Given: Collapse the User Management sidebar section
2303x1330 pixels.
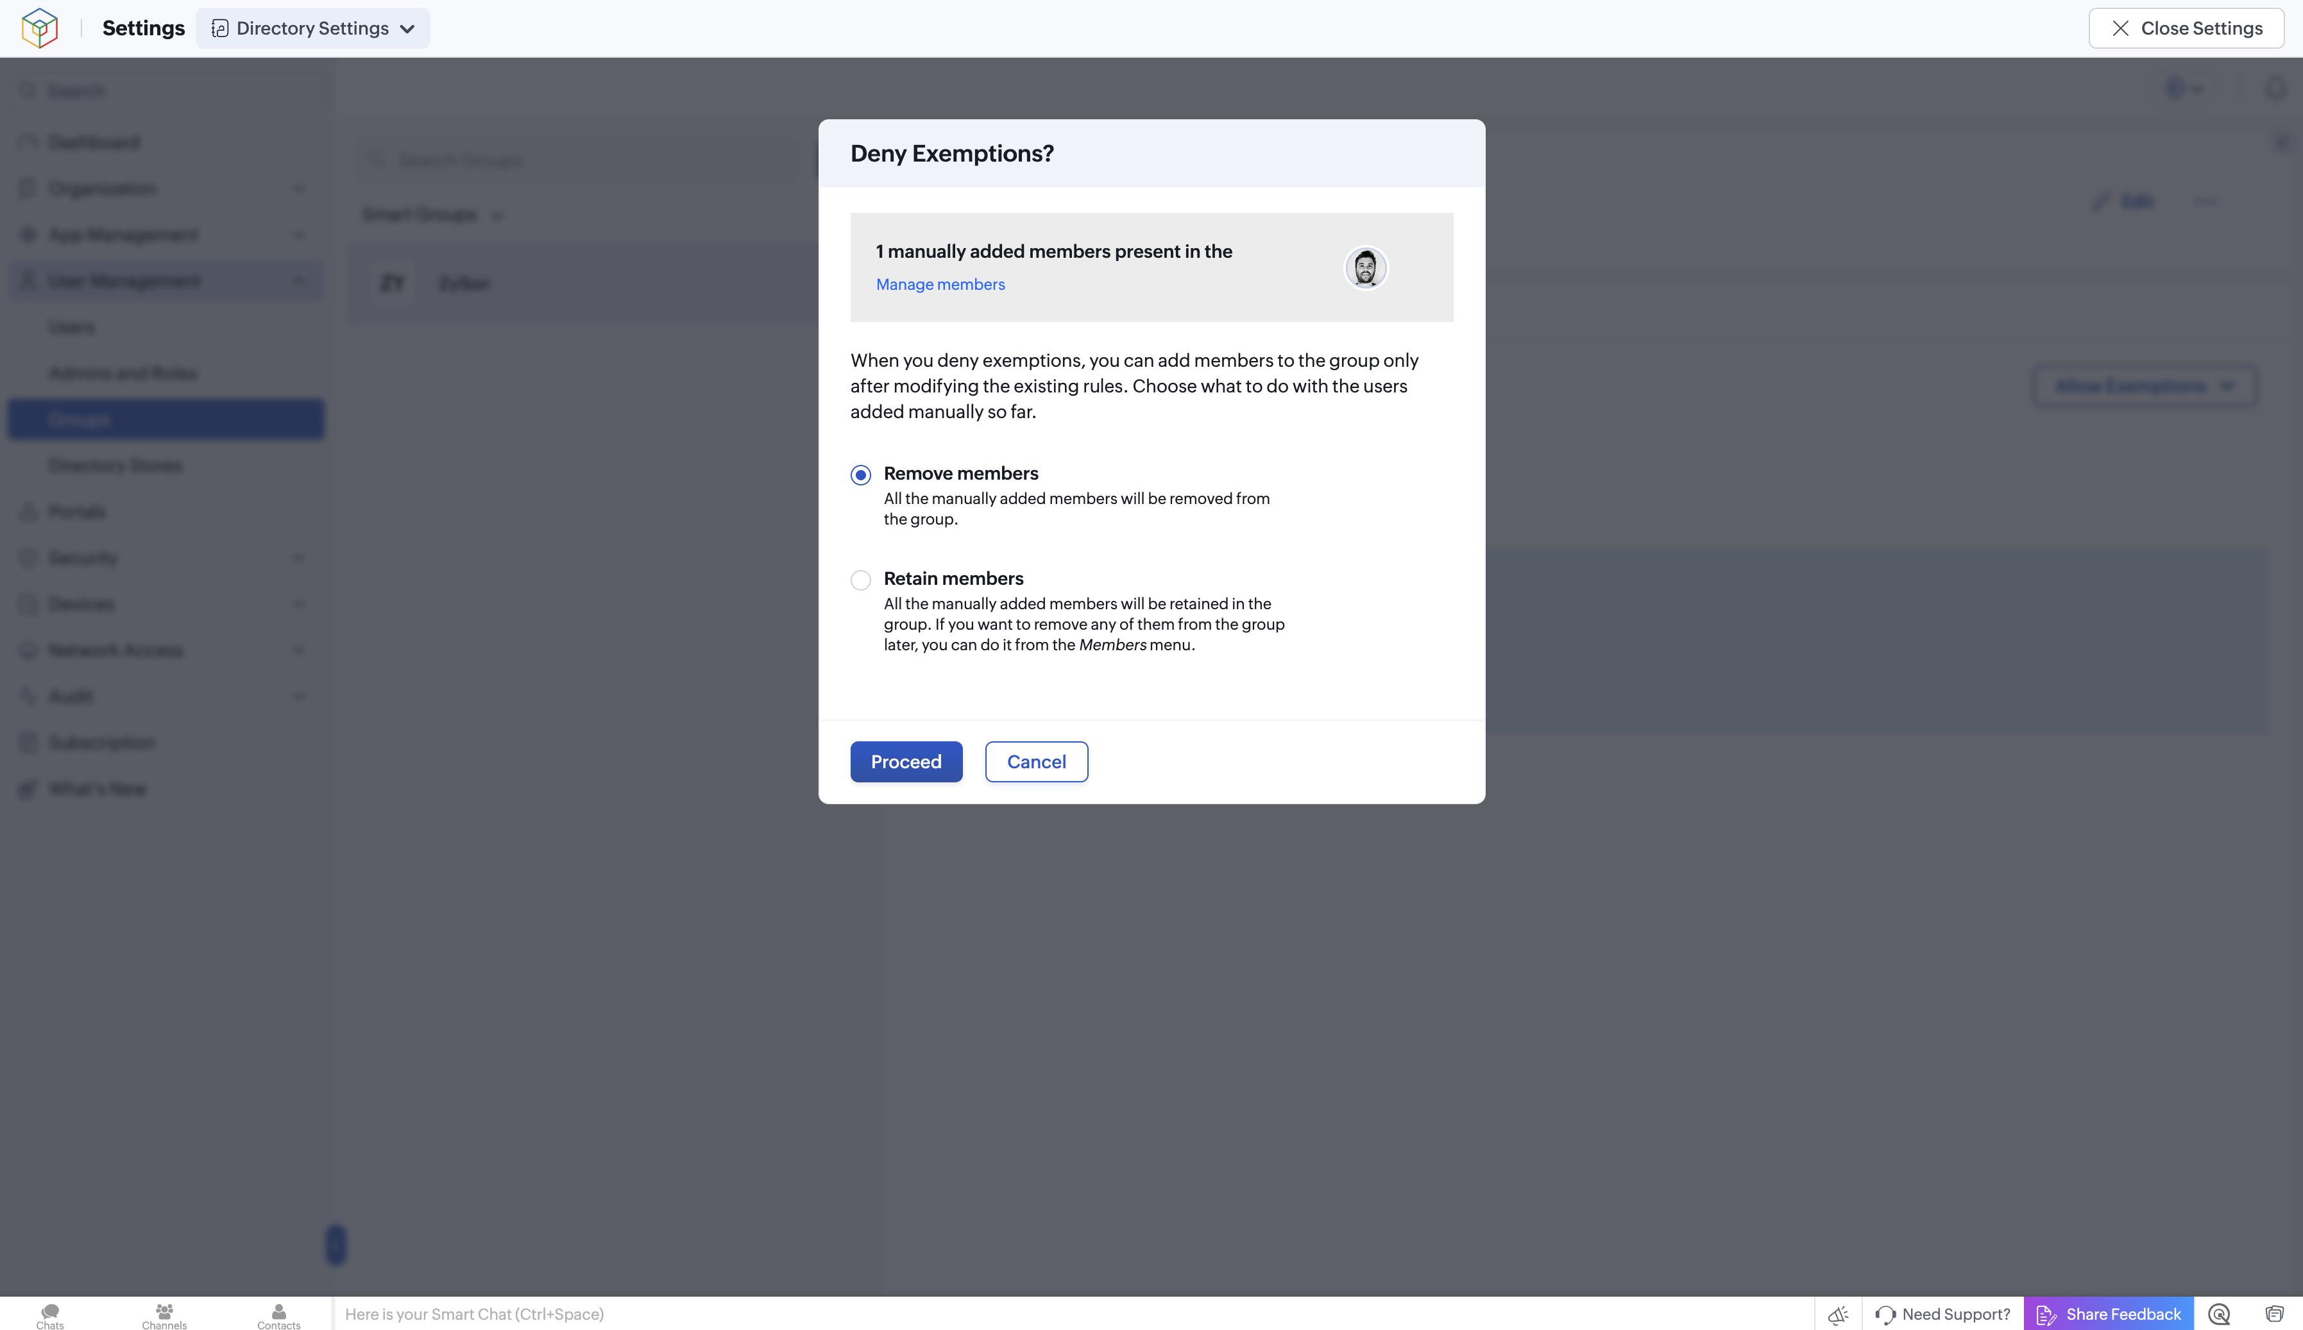Looking at the screenshot, I should click(166, 282).
